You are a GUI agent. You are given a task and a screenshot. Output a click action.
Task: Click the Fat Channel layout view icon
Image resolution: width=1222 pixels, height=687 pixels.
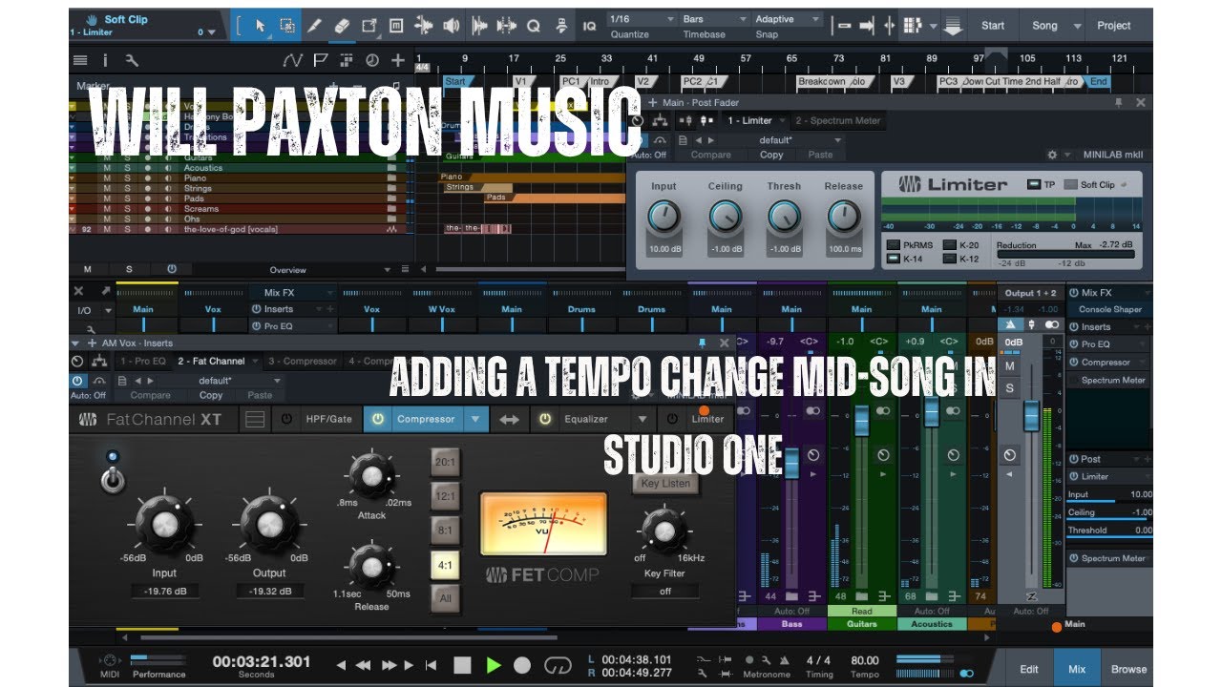pyautogui.click(x=254, y=419)
